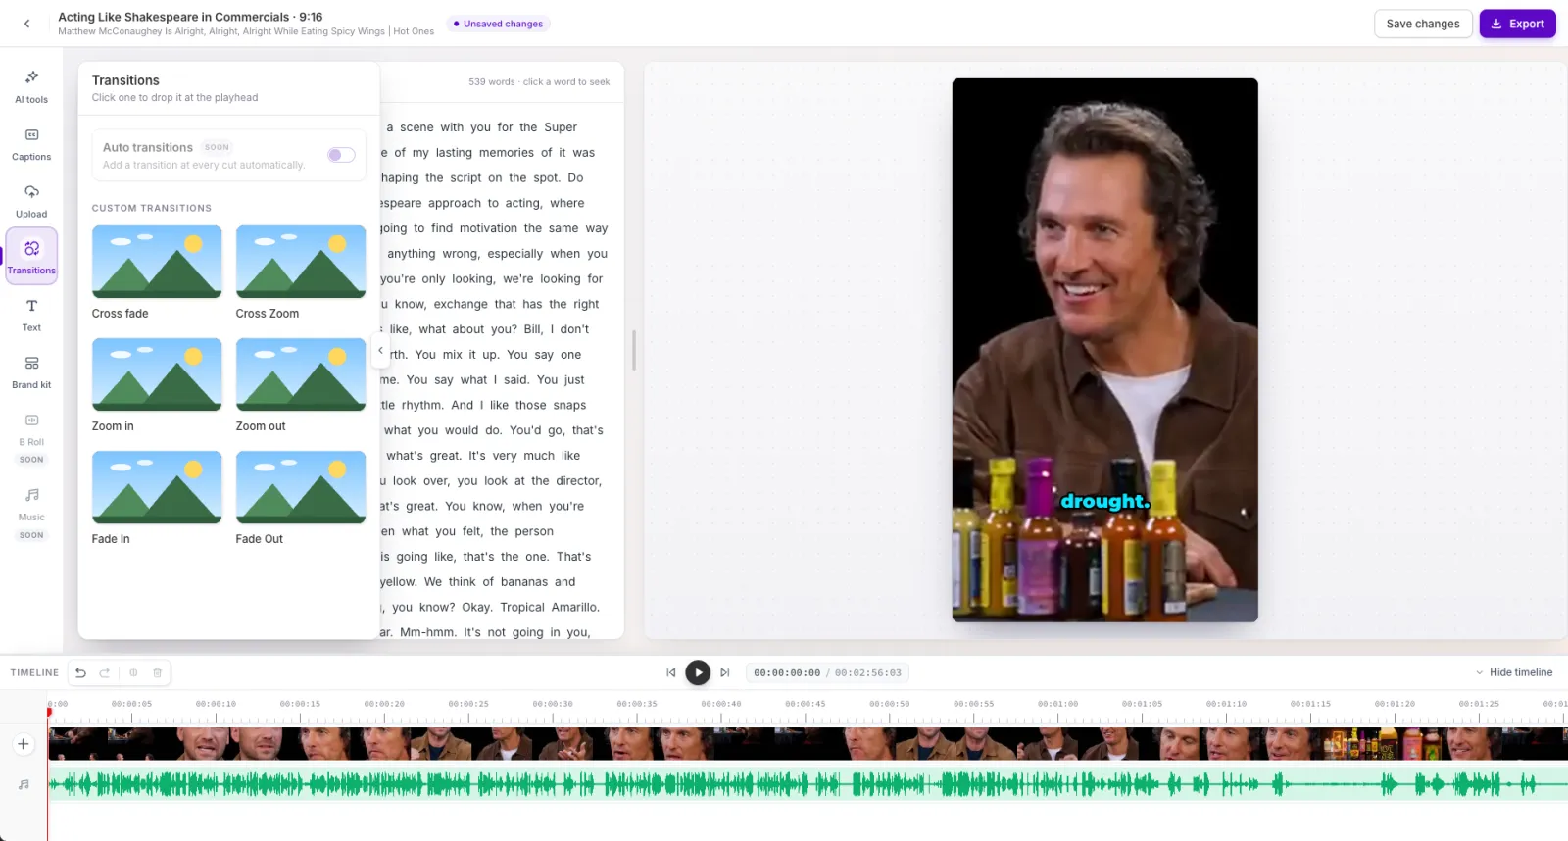Open the Text sidebar panel
Image resolution: width=1568 pixels, height=841 pixels.
pyautogui.click(x=31, y=315)
